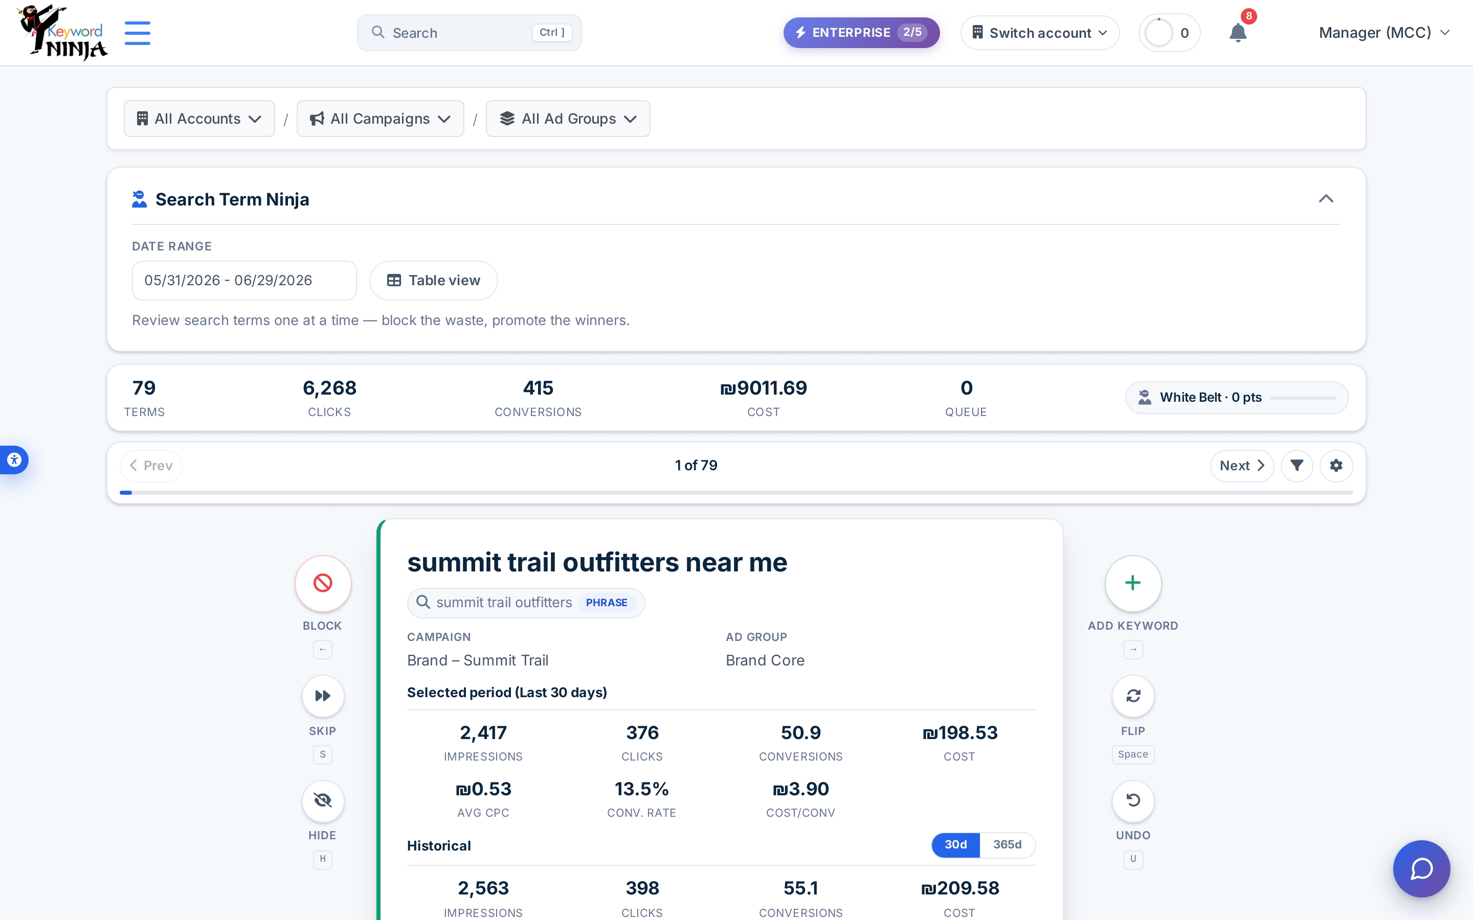Click the White Belt 0 pts points bar
Screen dimensions: 1473x920
click(x=1303, y=398)
